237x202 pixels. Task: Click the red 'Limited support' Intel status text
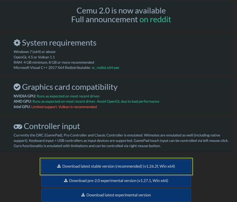[x=64, y=107]
